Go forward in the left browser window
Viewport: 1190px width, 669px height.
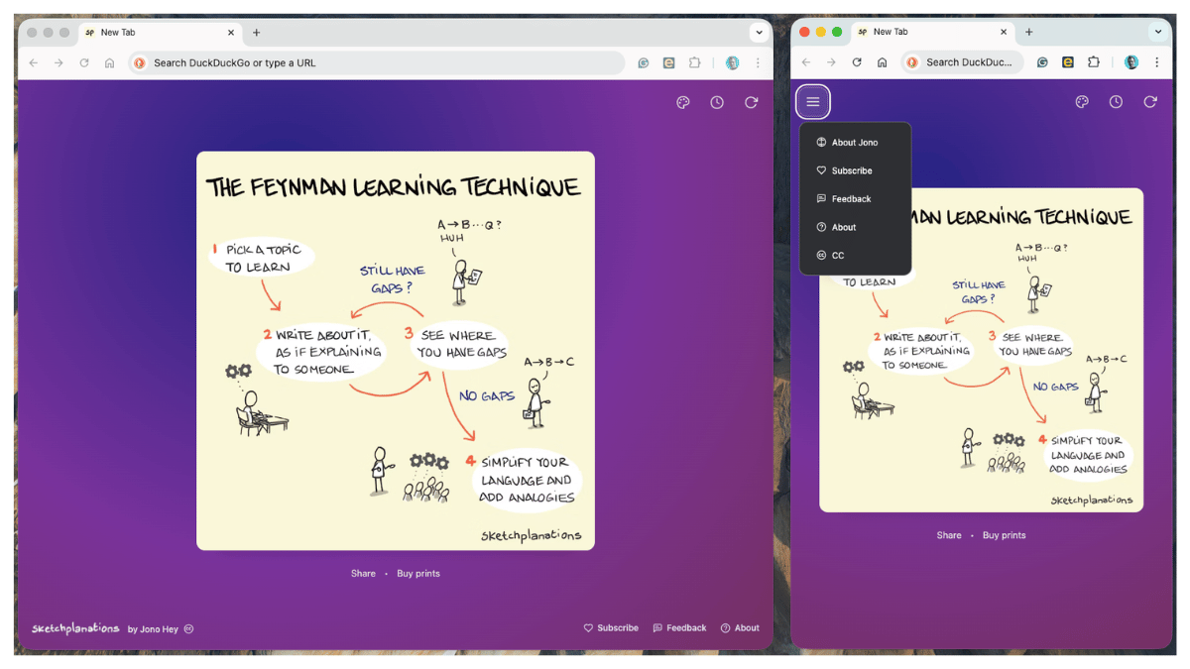point(59,62)
